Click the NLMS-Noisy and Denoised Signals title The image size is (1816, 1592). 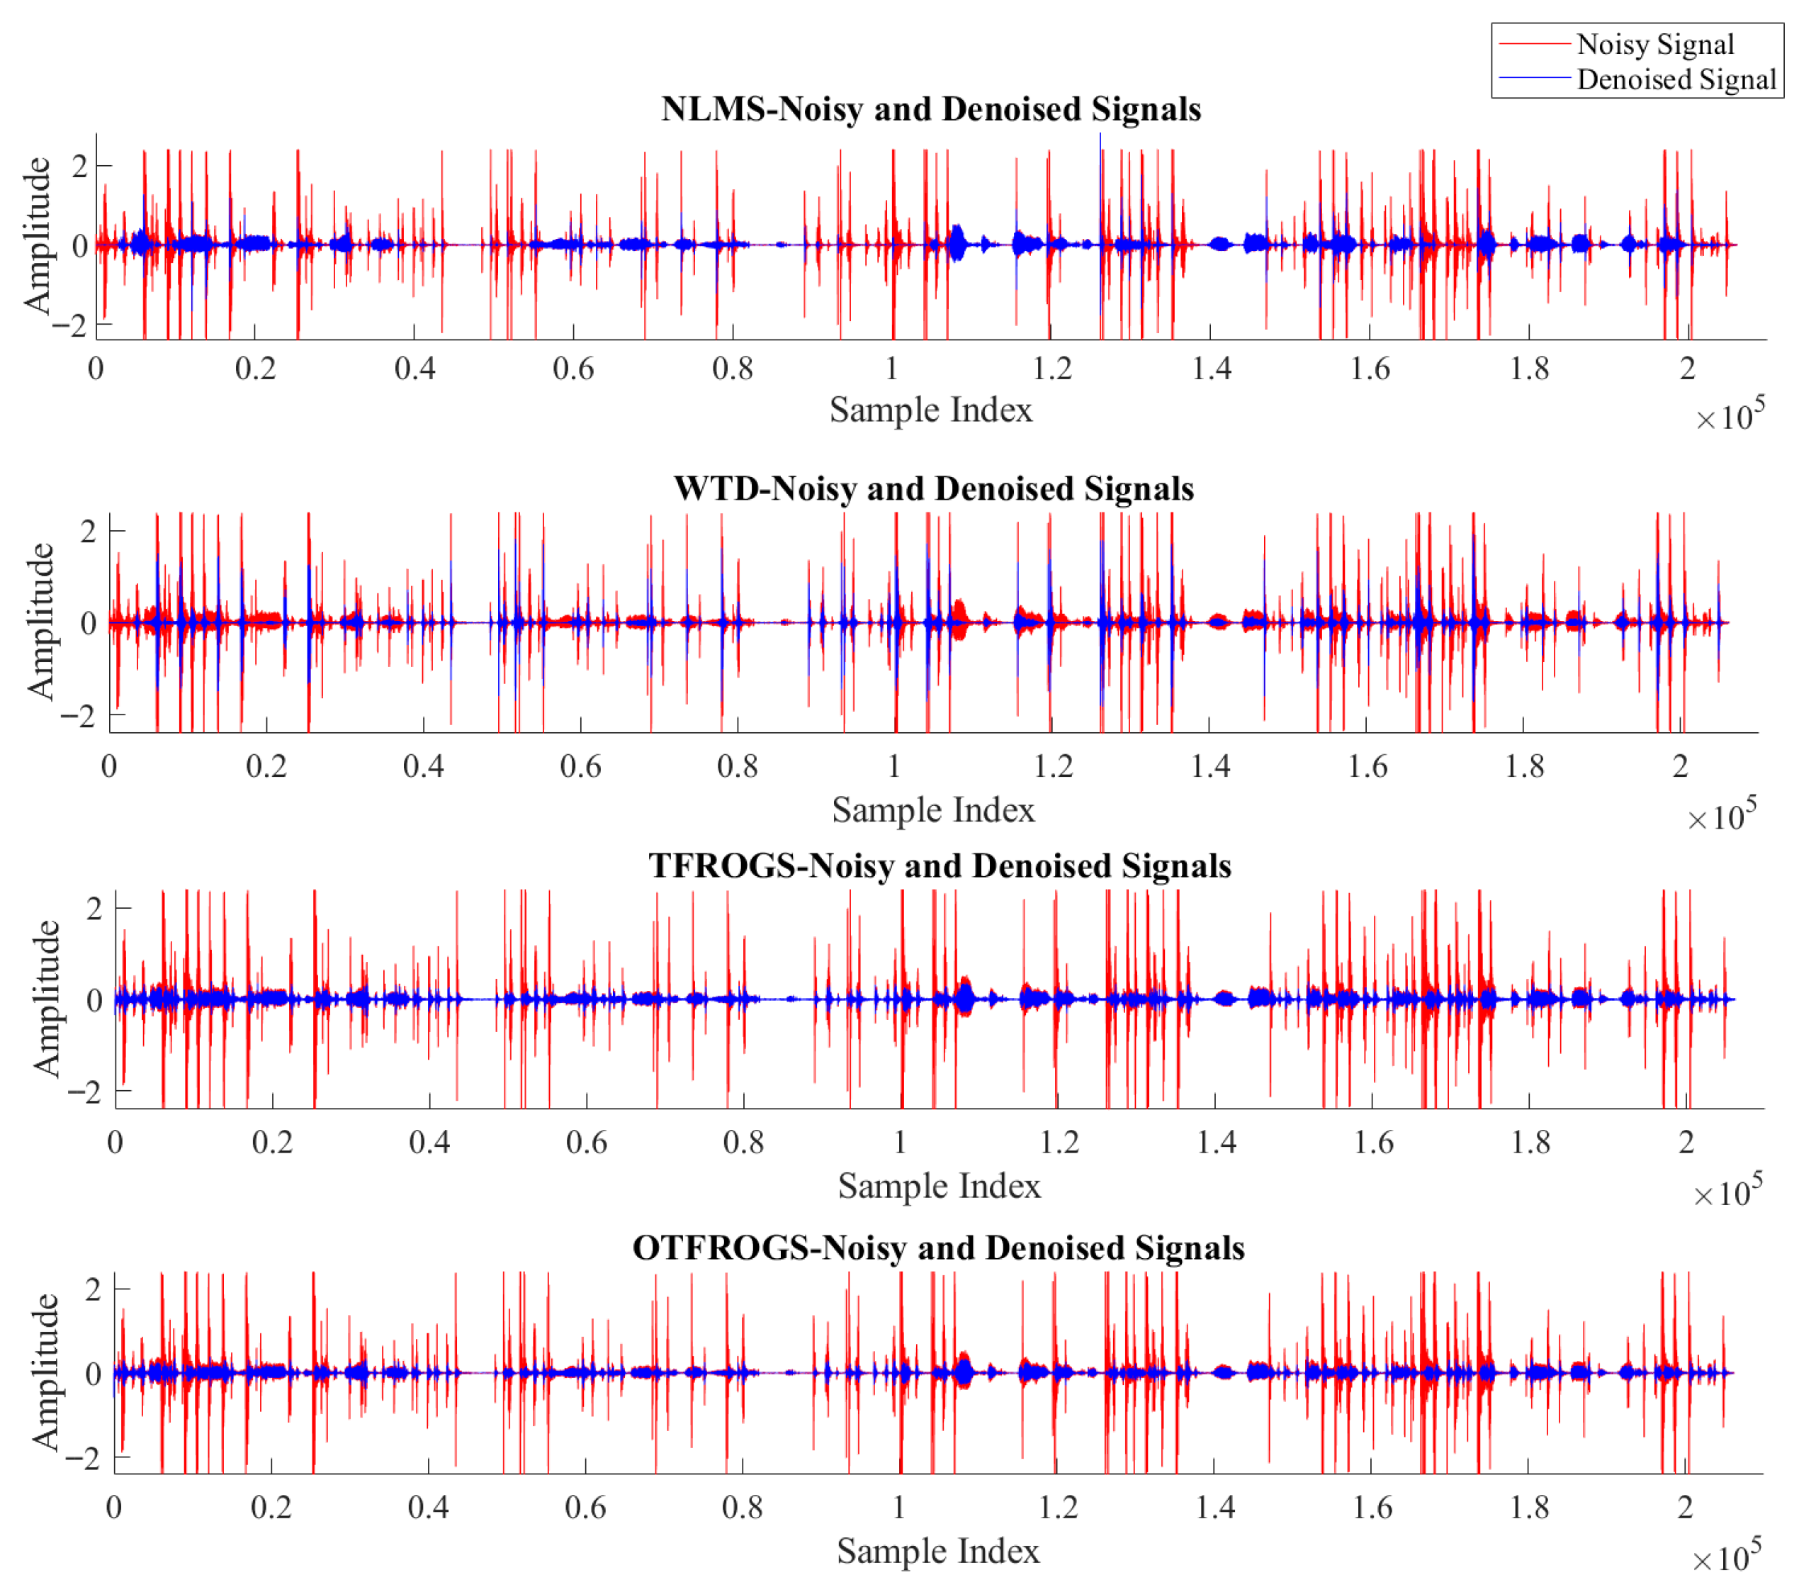click(x=930, y=109)
